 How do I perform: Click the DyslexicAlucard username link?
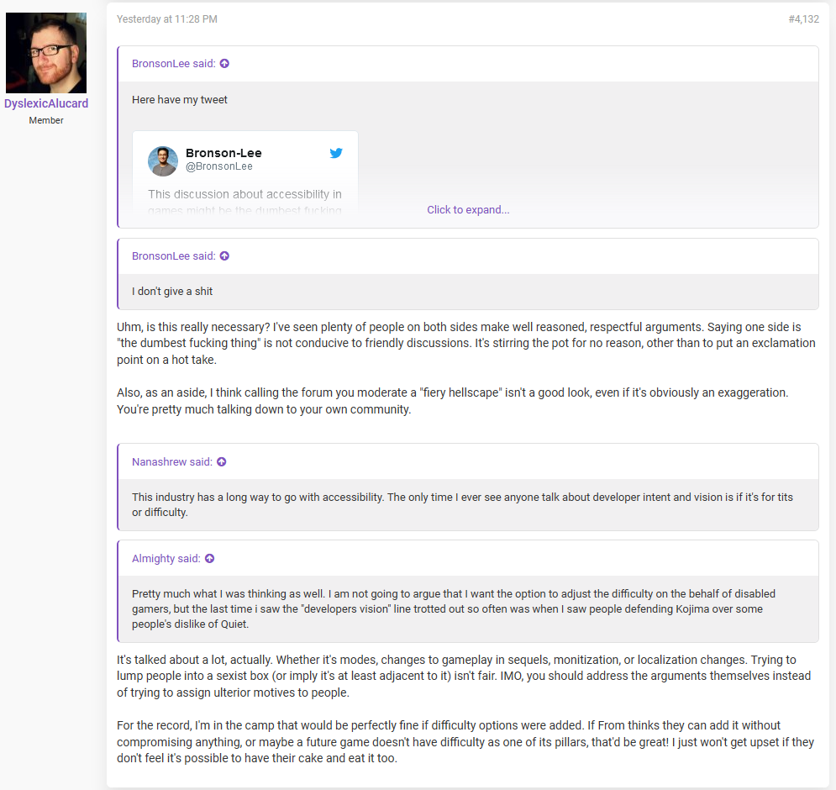coord(46,103)
